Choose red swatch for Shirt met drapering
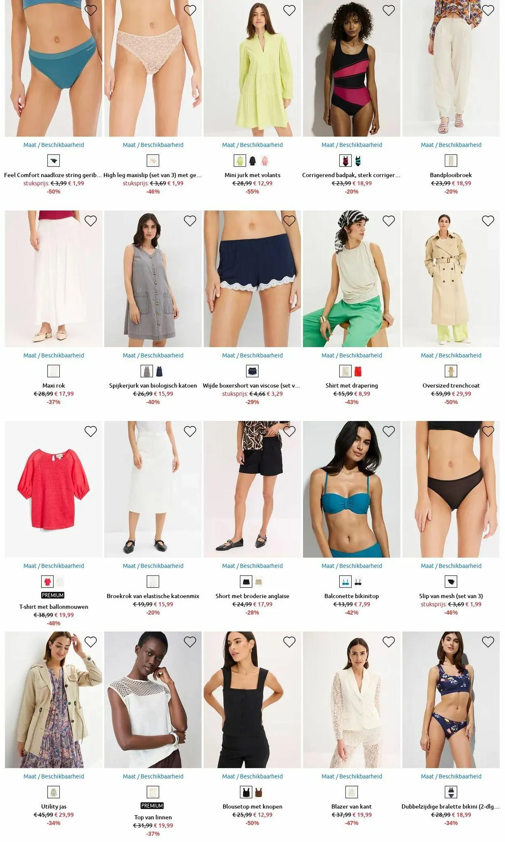 point(358,371)
